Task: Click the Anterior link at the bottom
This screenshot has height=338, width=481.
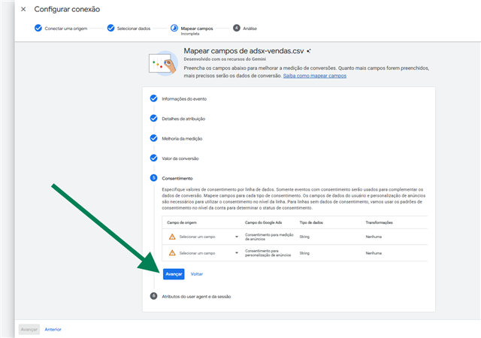Action: click(x=53, y=330)
